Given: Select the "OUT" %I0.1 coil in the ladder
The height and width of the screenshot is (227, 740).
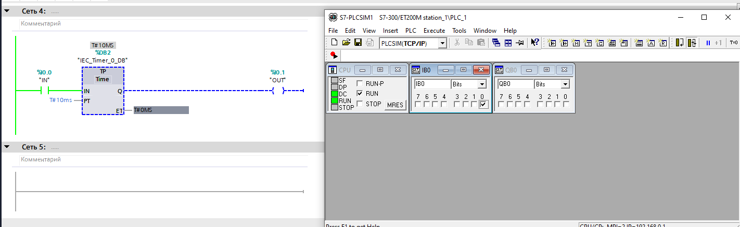Looking at the screenshot, I should [x=278, y=91].
